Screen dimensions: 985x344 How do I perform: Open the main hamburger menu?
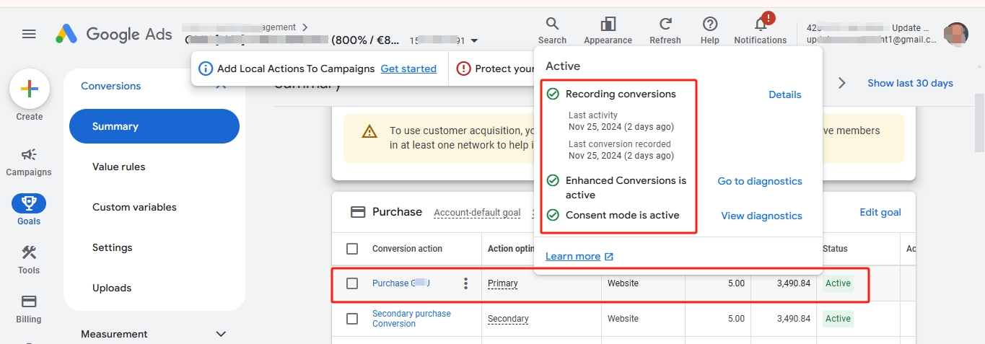(x=29, y=34)
